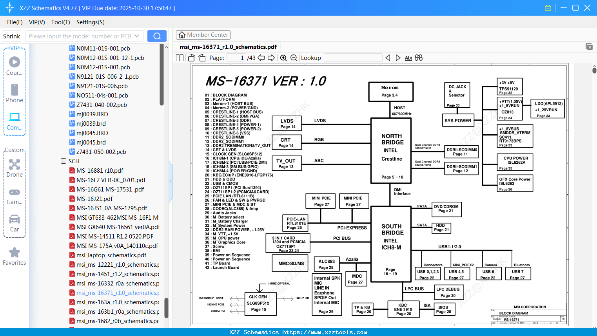The image size is (597, 336).
Task: Go to the next page arrow
Action: pos(271,58)
